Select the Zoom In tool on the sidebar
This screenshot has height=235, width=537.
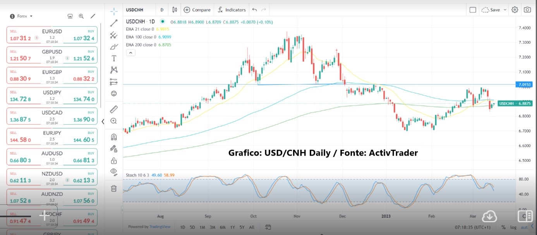(114, 121)
